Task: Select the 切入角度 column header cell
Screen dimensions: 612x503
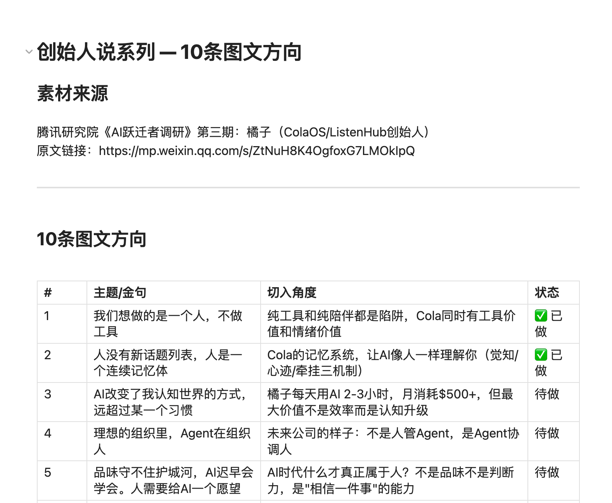Action: coord(394,293)
